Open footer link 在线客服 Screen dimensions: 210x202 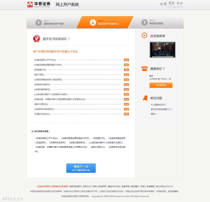(x=150, y=187)
